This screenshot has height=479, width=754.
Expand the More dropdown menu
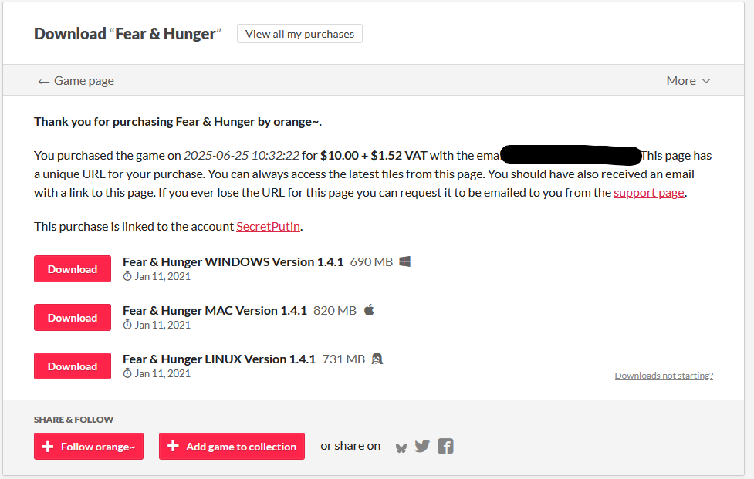click(688, 81)
